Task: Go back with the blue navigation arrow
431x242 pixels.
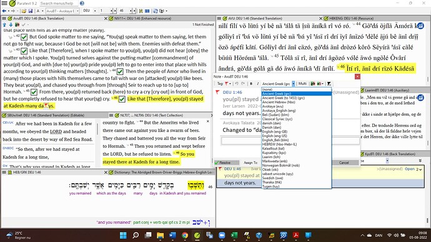Action: click(4, 11)
